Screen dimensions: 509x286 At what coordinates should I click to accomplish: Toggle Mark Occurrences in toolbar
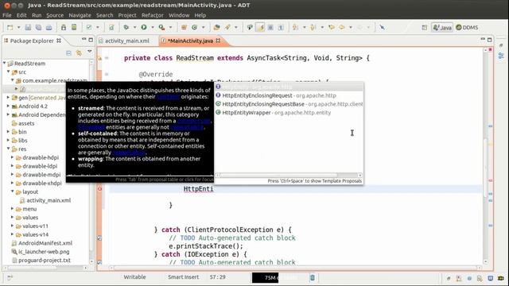tap(260, 28)
